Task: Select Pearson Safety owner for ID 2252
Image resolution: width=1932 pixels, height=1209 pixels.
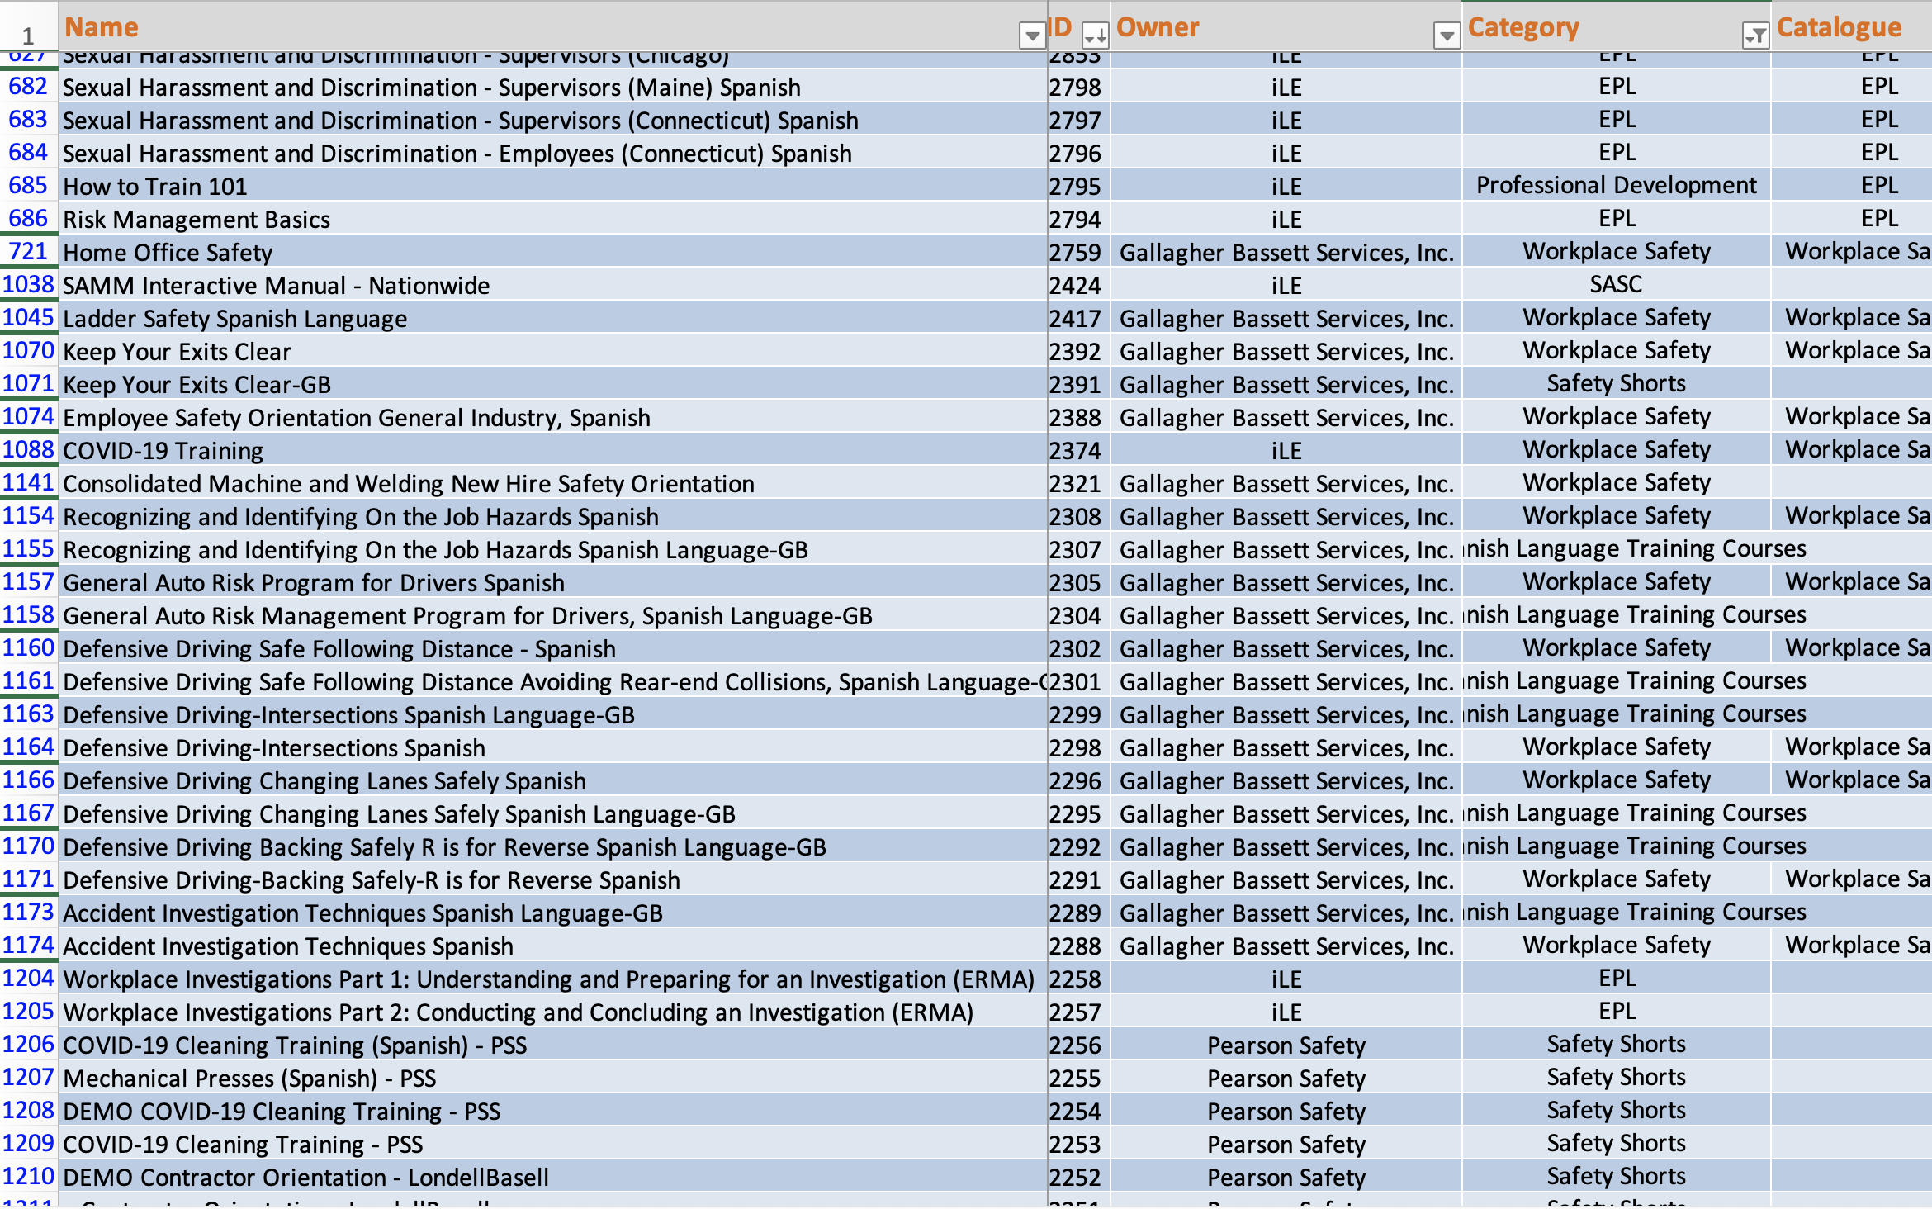Action: (x=1286, y=1178)
